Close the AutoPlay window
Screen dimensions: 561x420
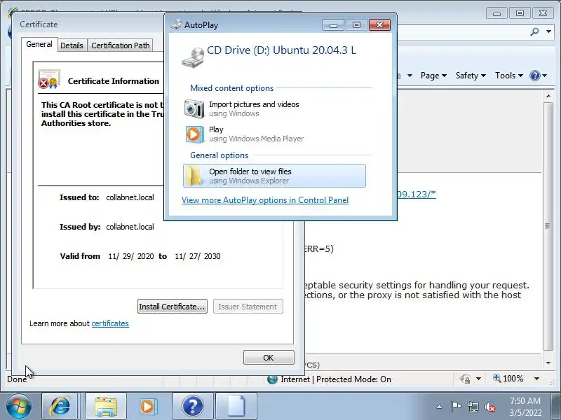(379, 24)
